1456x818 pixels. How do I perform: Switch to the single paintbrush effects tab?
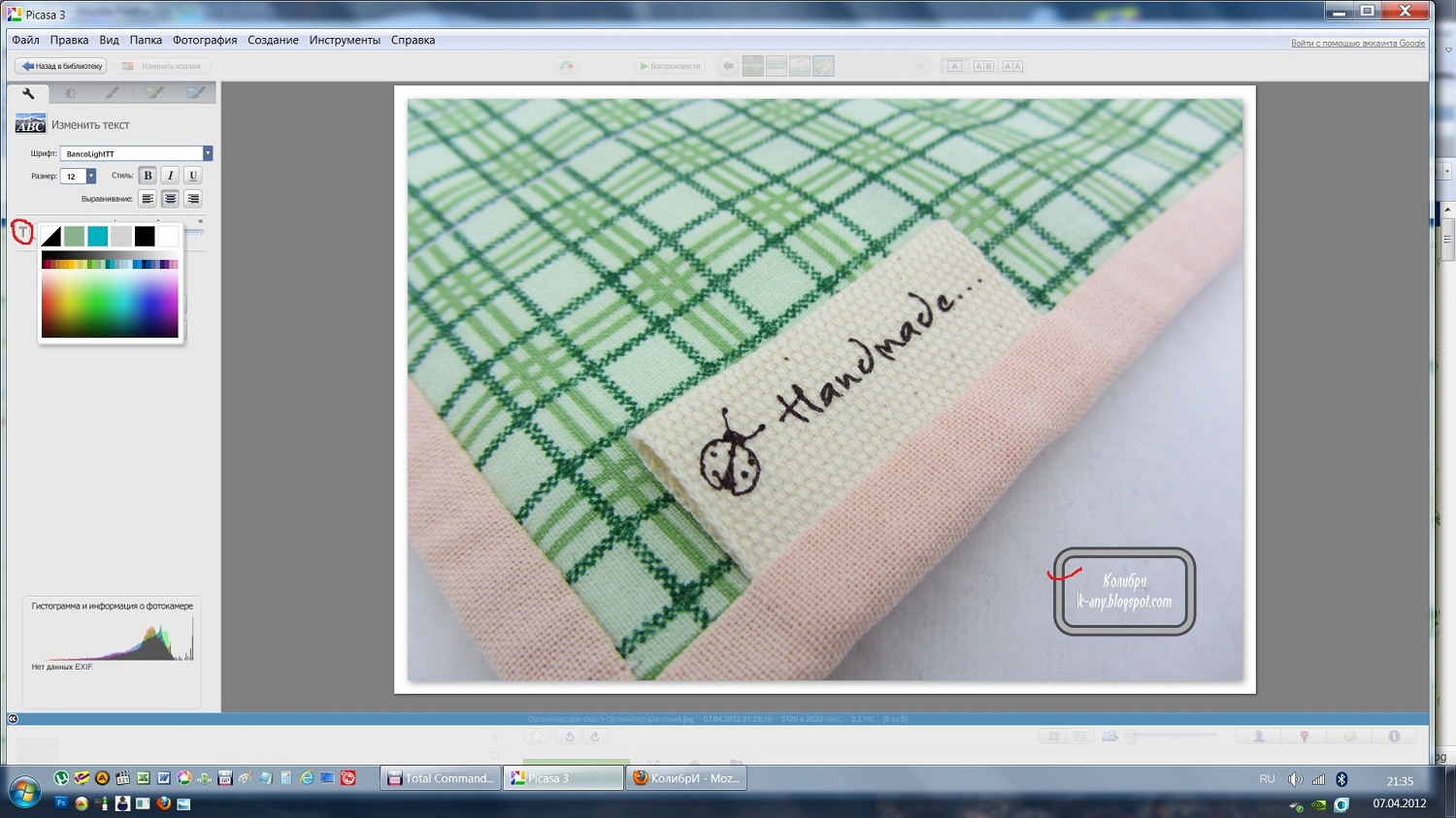click(113, 93)
